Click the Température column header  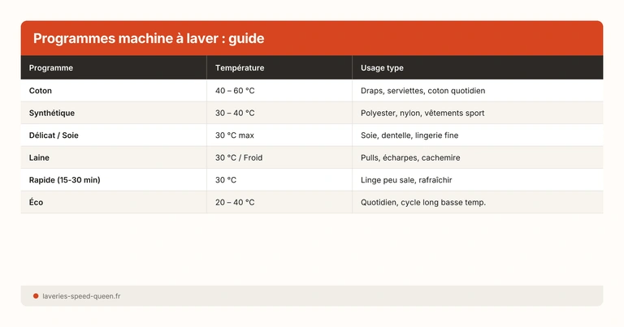(x=240, y=68)
